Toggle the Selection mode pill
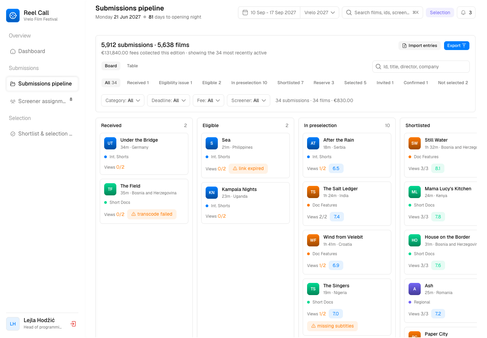 440,13
